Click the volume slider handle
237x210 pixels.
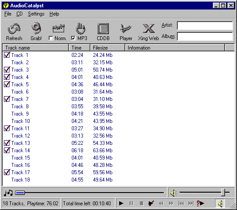tap(223, 193)
